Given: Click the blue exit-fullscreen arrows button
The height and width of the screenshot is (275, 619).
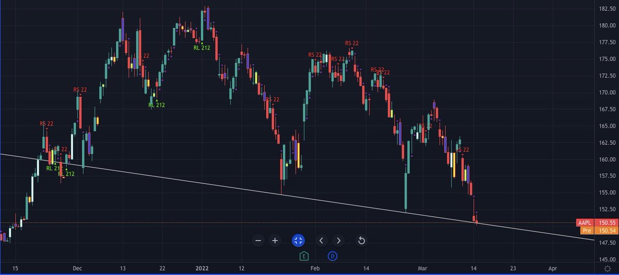Looking at the screenshot, I should coord(299,240).
